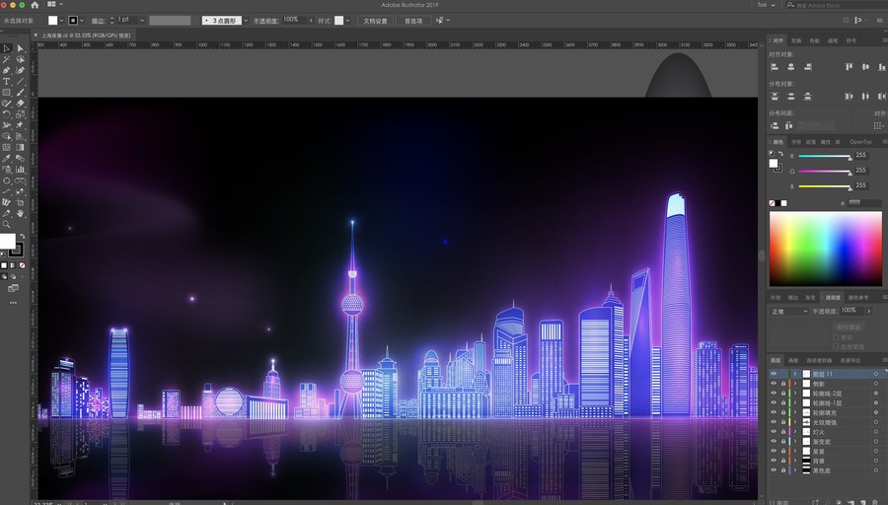Click the 文档设置 button

click(x=376, y=21)
